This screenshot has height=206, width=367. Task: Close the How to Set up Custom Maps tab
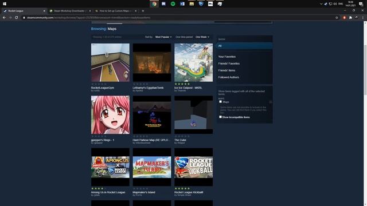click(135, 11)
